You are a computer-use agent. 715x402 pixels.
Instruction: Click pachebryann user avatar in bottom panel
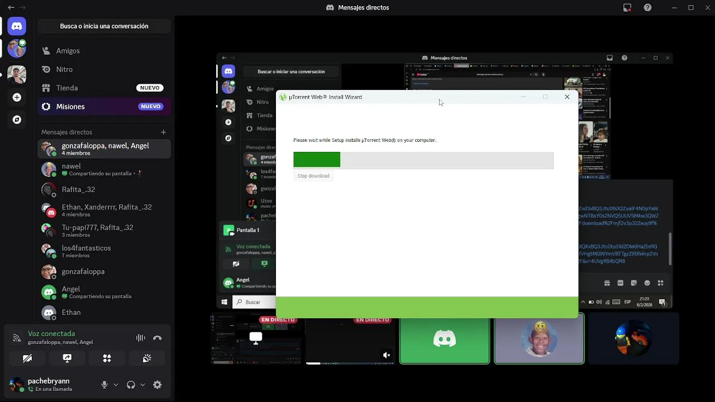pyautogui.click(x=17, y=385)
